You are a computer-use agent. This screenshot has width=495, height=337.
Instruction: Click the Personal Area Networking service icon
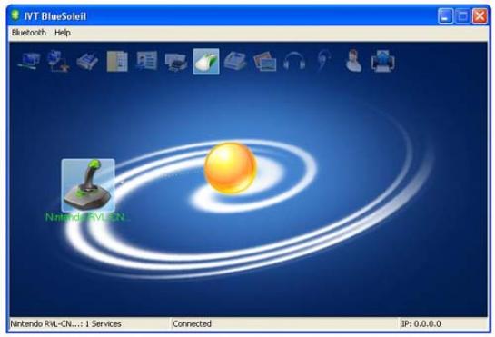coord(29,61)
